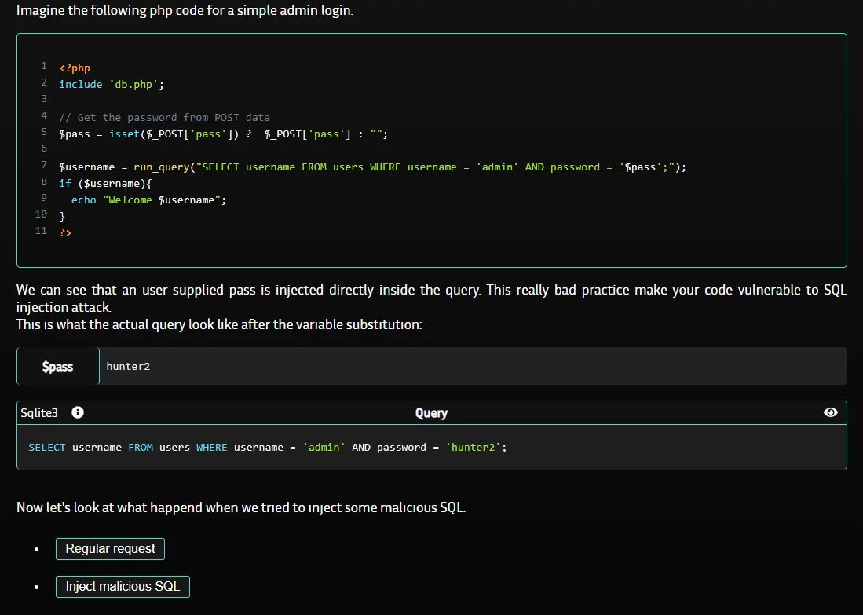Toggle the eye icon in Query header
Screen dimensions: 863x615
coord(831,412)
